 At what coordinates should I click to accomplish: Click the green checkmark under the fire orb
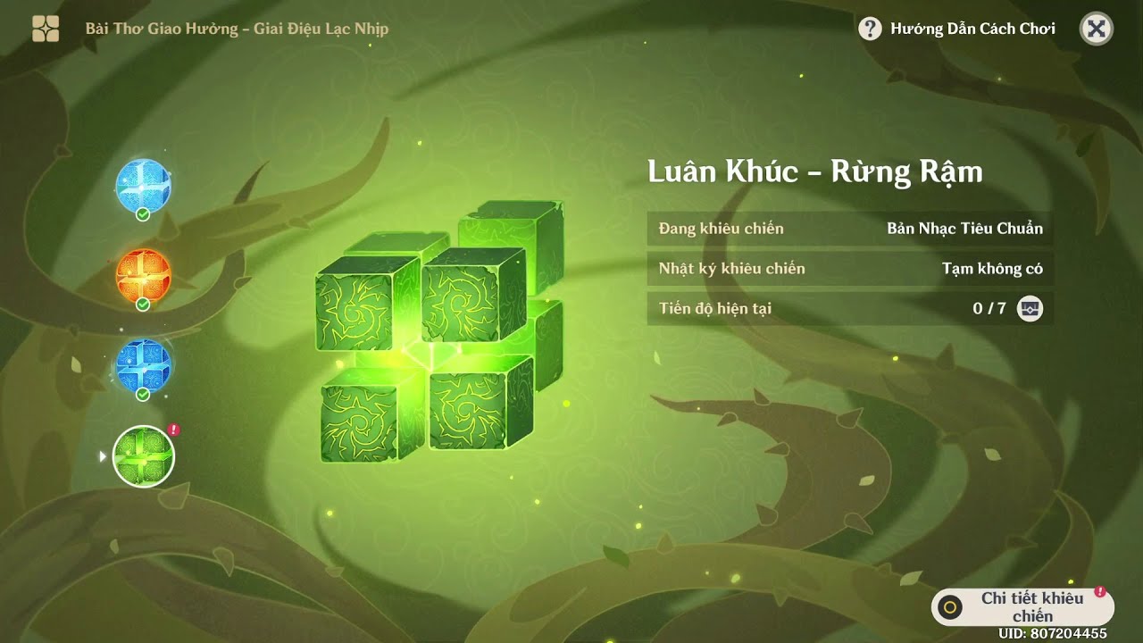coord(142,305)
